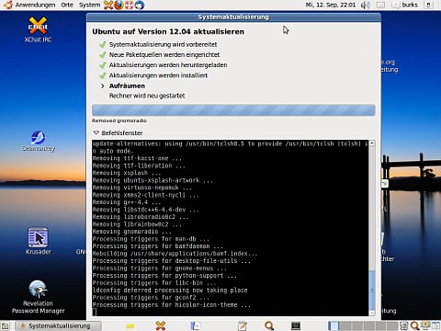This screenshot has height=331, width=441.
Task: Launch XChat from the bottom panel
Action: (x=161, y=325)
